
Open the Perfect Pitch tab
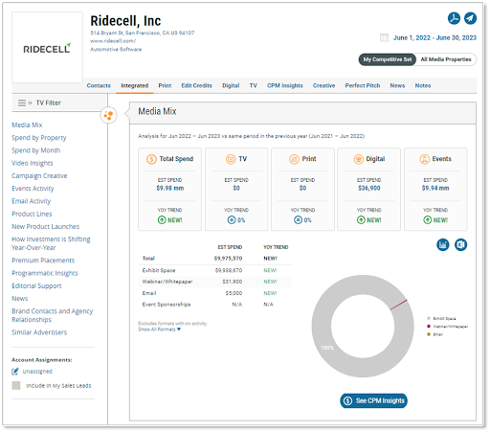(x=363, y=85)
